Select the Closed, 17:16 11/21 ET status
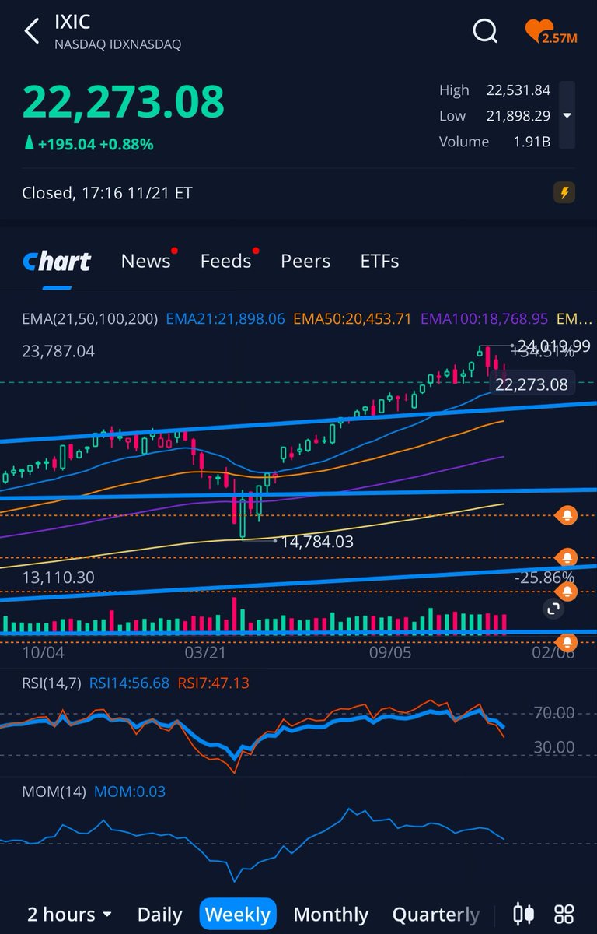This screenshot has height=934, width=597. click(107, 193)
